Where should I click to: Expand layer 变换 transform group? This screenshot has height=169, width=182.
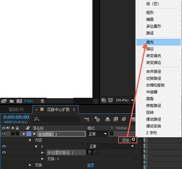click(x=30, y=165)
